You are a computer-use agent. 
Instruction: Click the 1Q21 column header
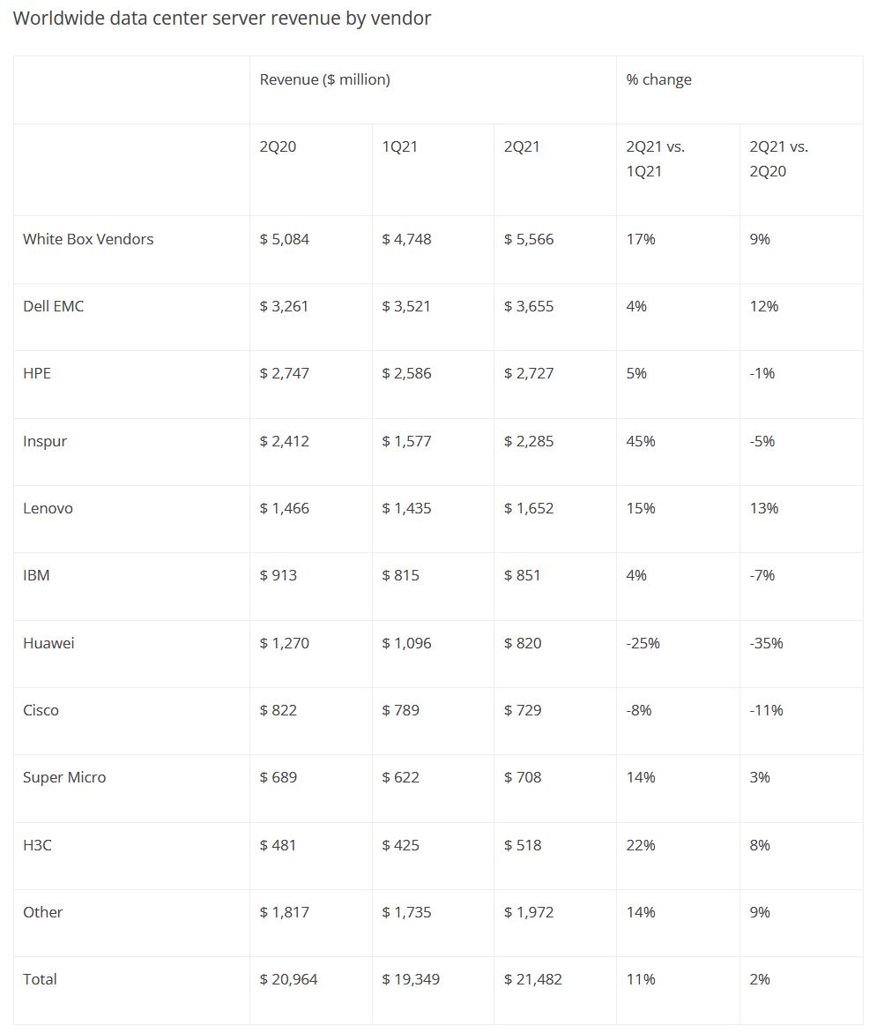(x=399, y=146)
